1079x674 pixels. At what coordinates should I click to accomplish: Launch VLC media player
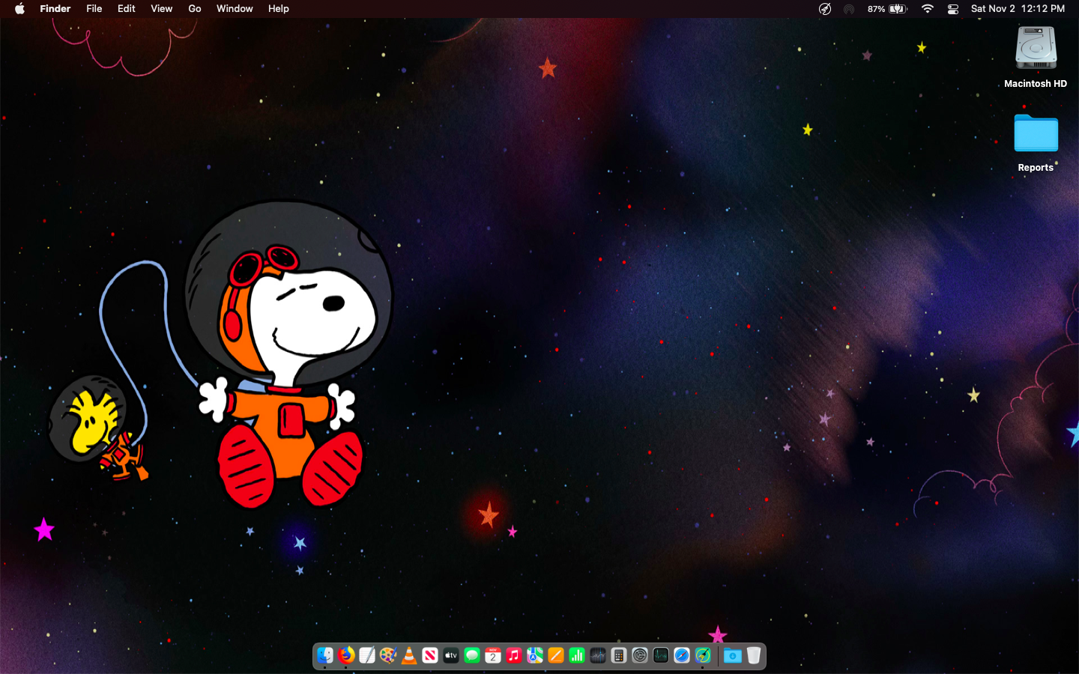tap(409, 655)
